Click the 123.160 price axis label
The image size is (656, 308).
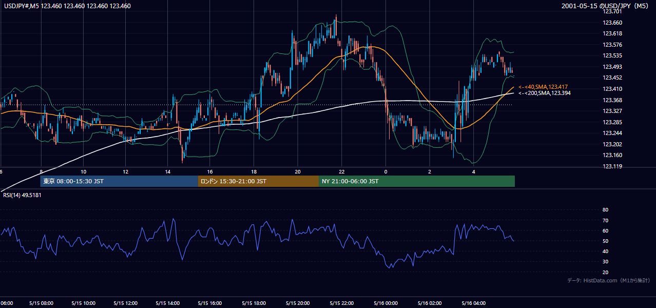pyautogui.click(x=612, y=155)
